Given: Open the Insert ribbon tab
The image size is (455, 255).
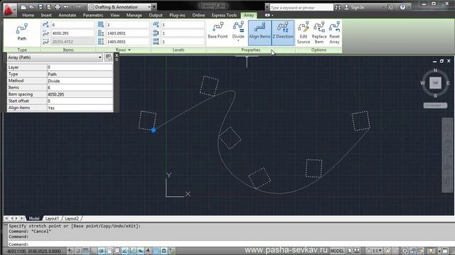Looking at the screenshot, I should [46, 15].
